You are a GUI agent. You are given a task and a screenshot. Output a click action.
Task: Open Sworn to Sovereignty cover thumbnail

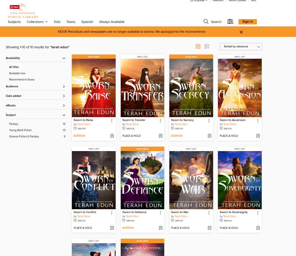click(240, 180)
